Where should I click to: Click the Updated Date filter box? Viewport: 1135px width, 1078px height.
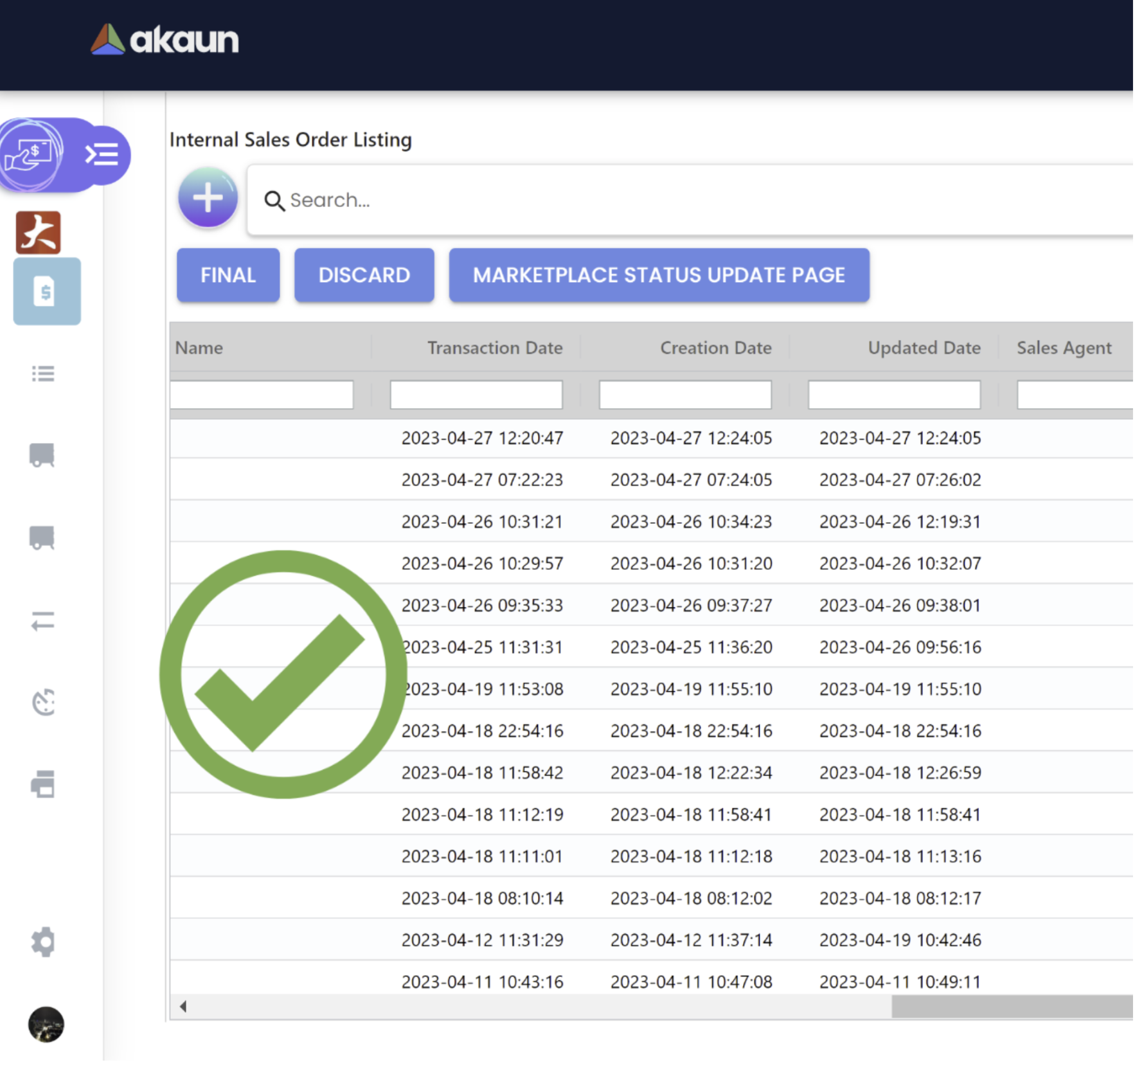(x=894, y=395)
